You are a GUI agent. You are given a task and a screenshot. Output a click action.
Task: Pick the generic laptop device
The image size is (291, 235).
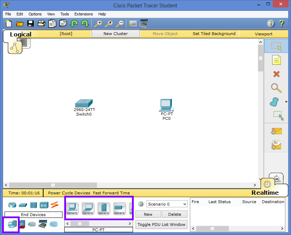88,208
